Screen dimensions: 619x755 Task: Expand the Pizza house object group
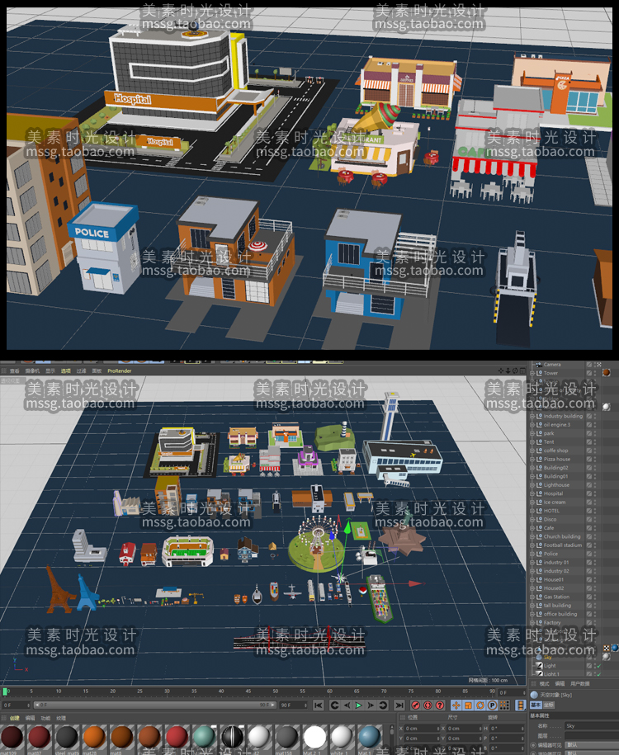532,459
